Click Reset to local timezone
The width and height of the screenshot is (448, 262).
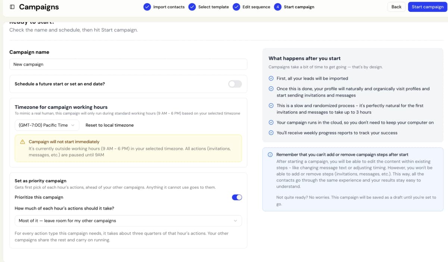click(109, 125)
